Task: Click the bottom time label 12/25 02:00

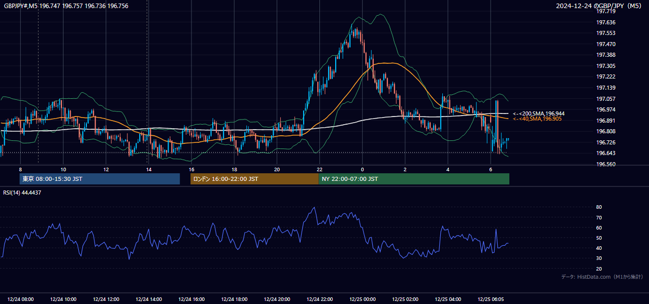Action: coord(405,299)
